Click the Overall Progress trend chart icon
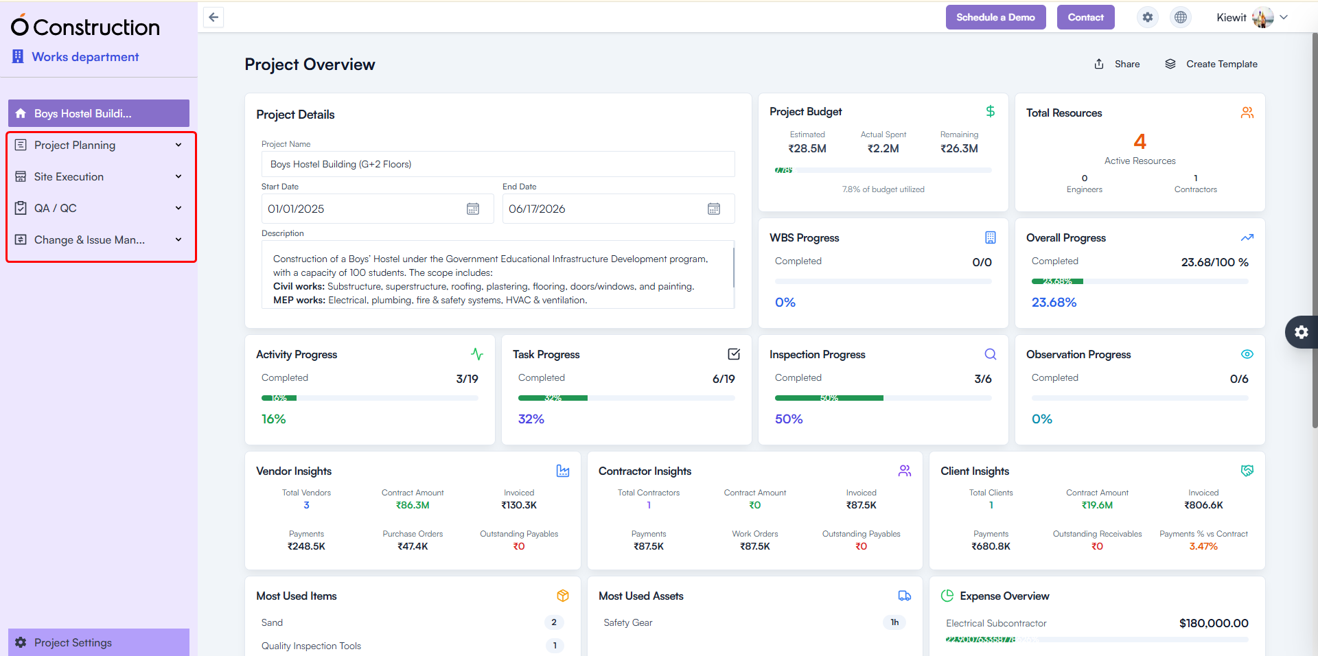Screen dimensions: 1318x656 point(1247,237)
